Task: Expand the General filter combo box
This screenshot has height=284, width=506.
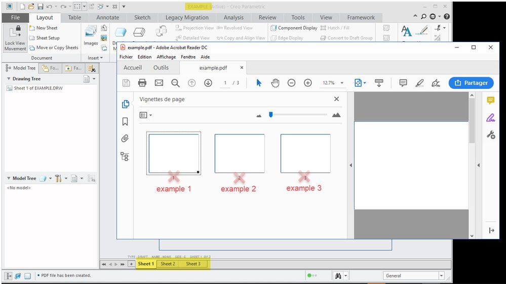Action: (441, 276)
